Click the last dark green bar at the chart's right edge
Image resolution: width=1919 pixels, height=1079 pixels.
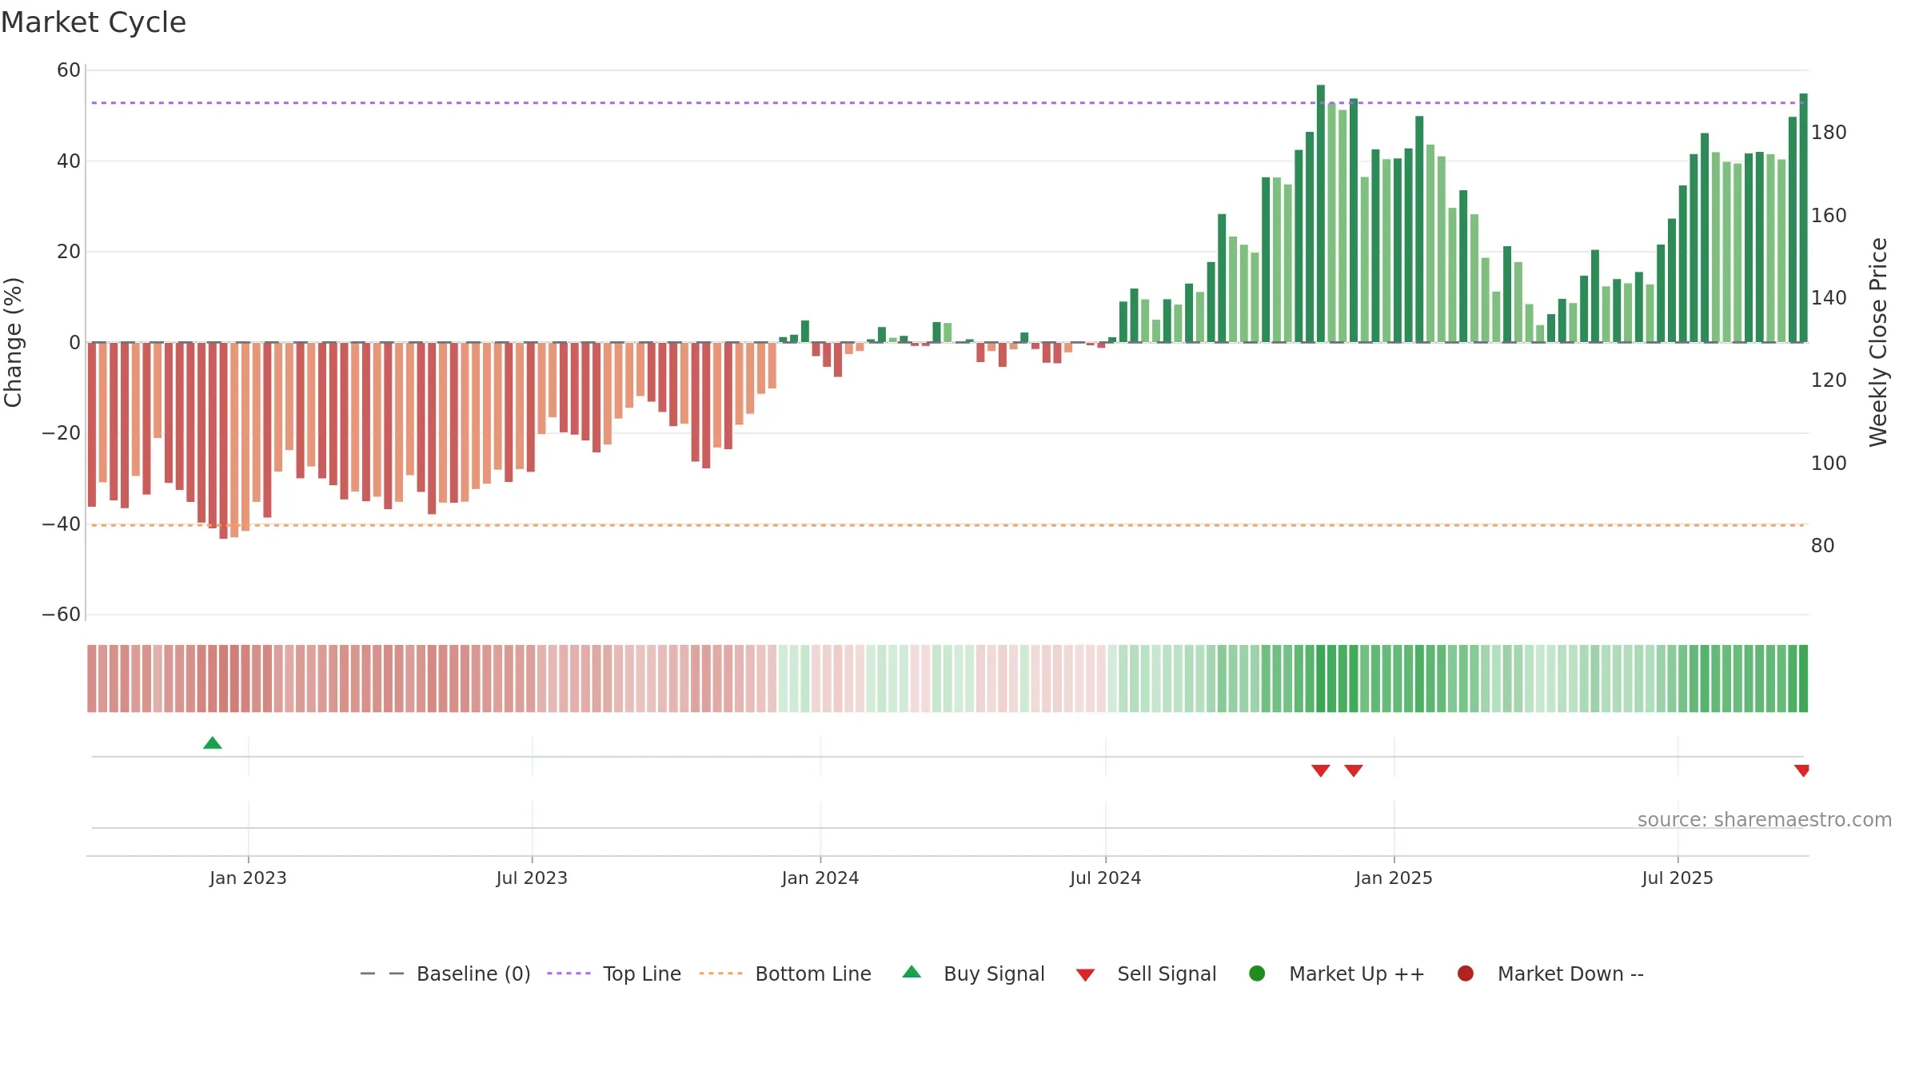tap(1803, 217)
